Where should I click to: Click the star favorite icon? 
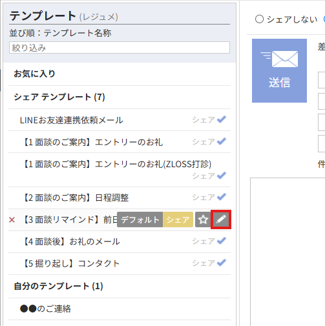[203, 219]
